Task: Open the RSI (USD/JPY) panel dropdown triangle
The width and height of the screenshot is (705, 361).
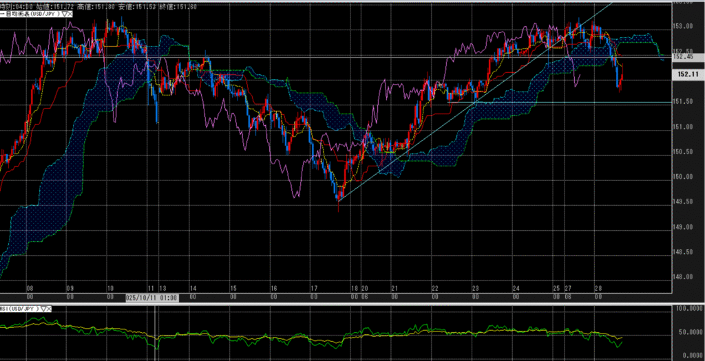Action: point(44,309)
